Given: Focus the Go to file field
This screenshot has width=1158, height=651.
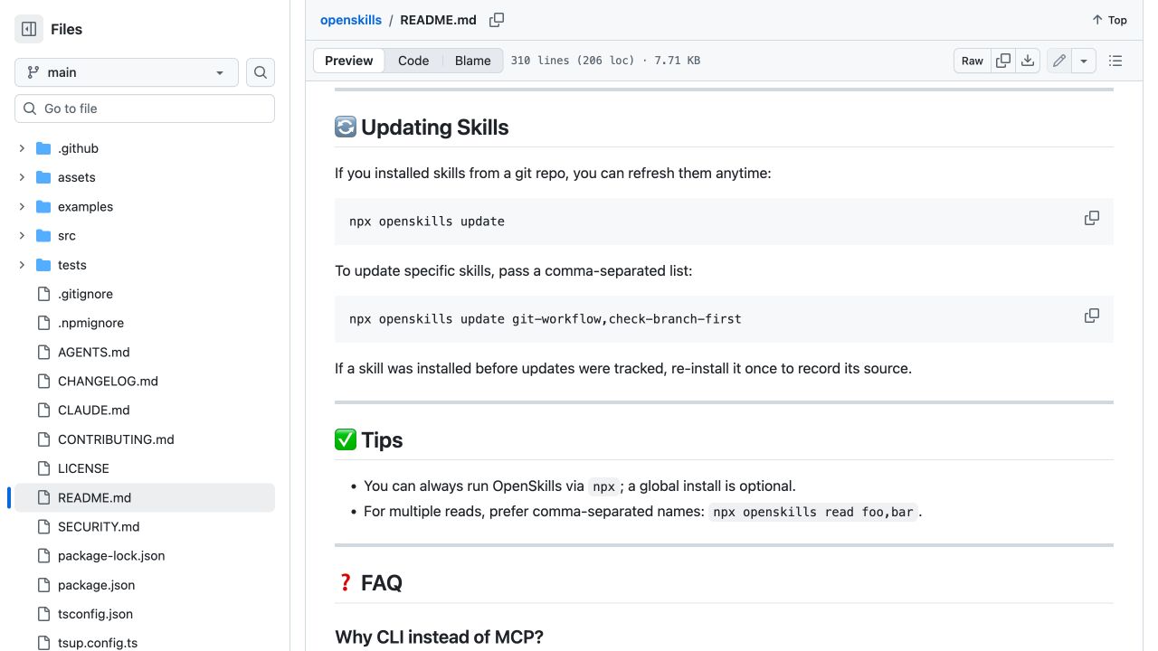Looking at the screenshot, I should tap(145, 108).
